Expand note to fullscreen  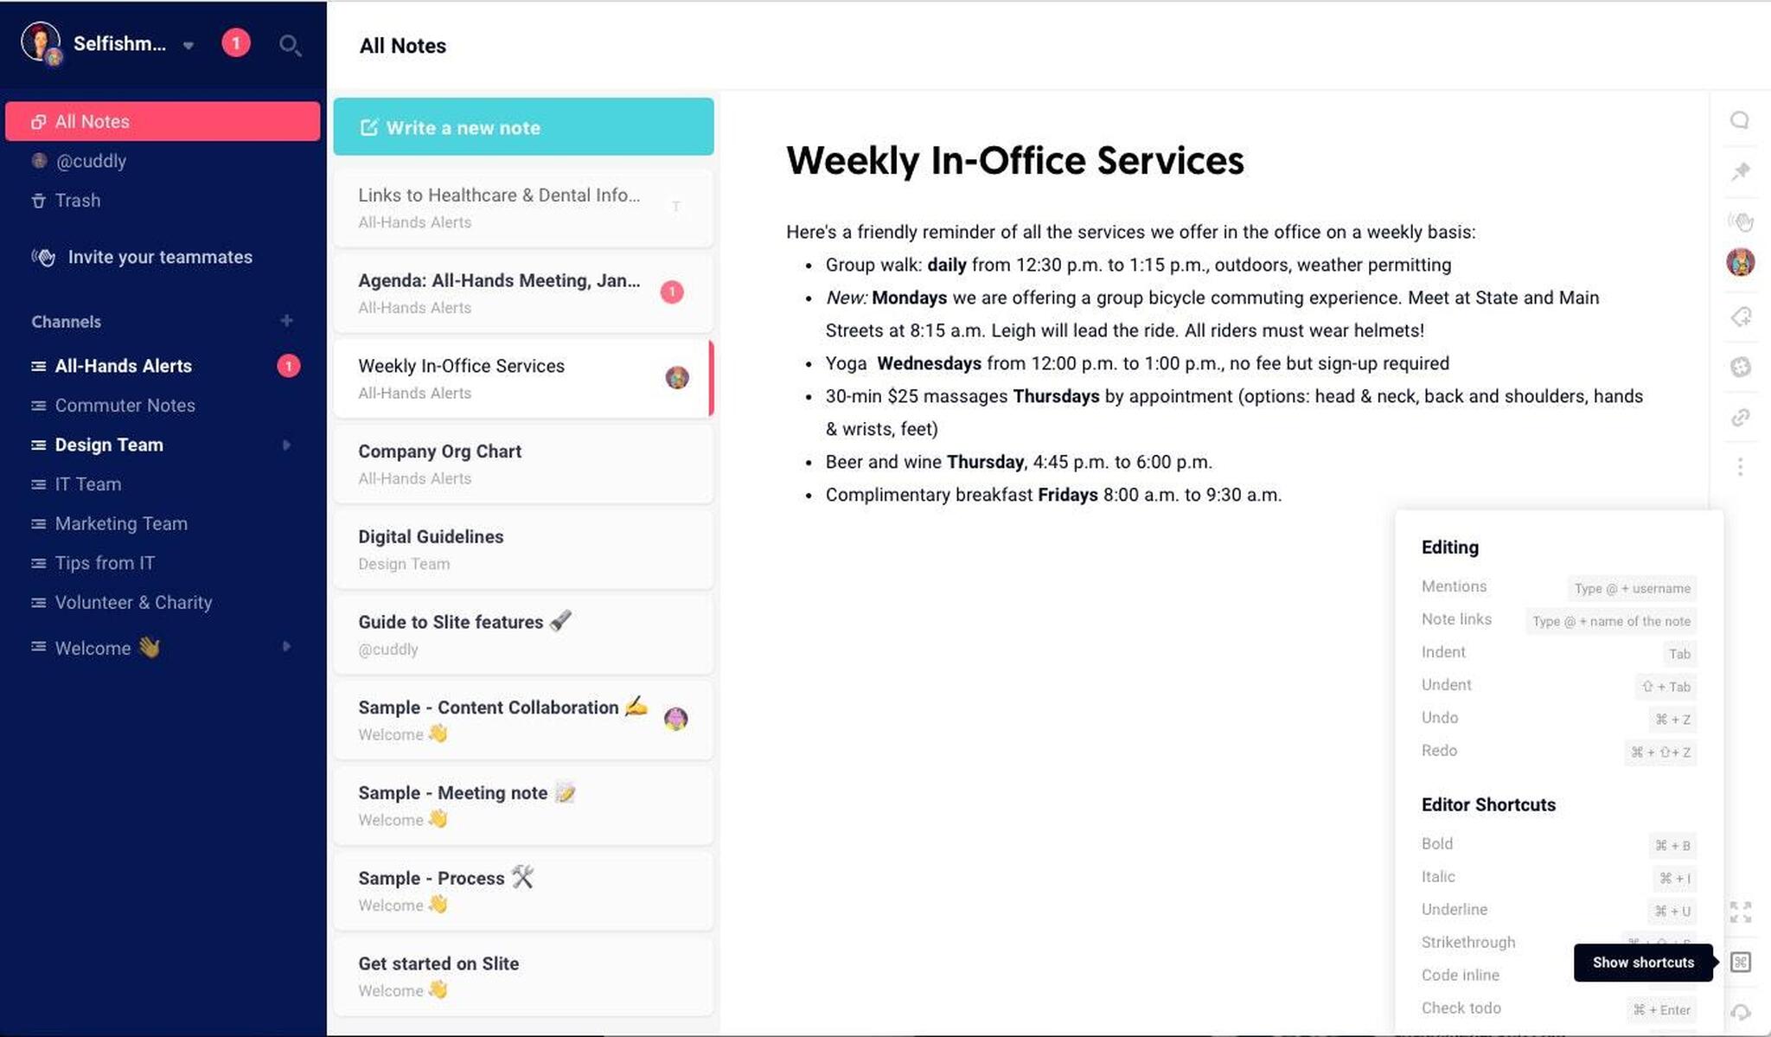[x=1741, y=912]
